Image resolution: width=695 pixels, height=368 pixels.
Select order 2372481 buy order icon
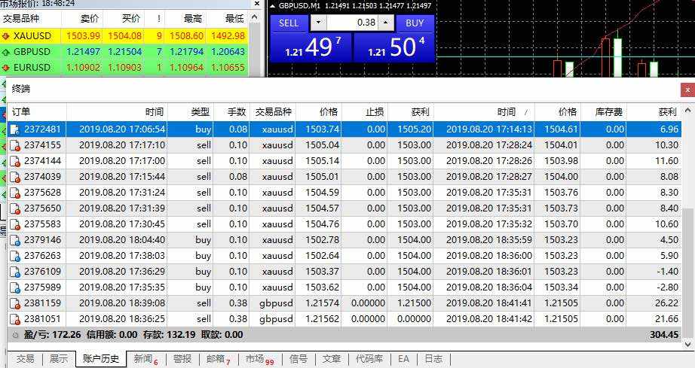[15, 129]
